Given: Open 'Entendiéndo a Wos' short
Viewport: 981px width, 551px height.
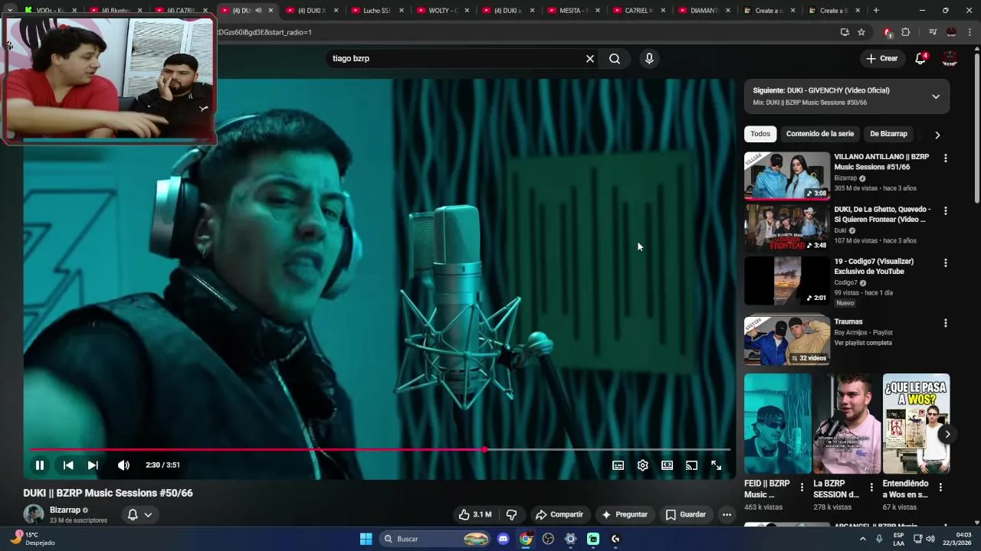Looking at the screenshot, I should click(x=916, y=424).
